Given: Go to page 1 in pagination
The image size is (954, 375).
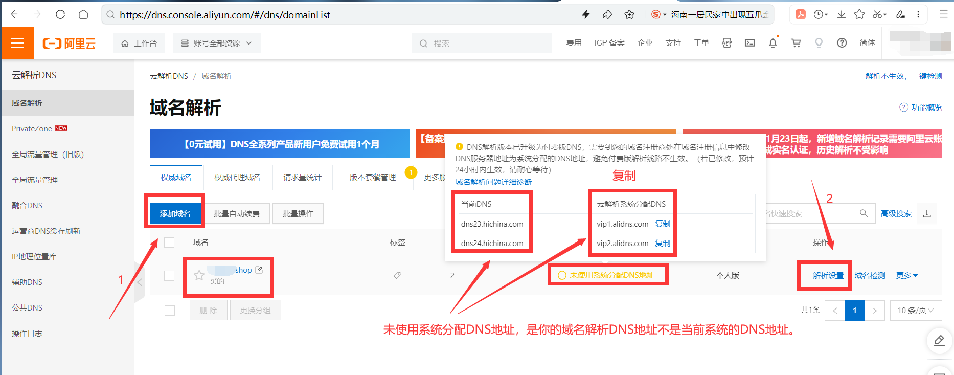Looking at the screenshot, I should 854,311.
